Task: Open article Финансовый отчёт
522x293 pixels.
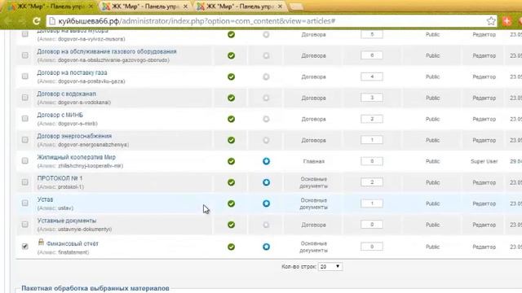Action: click(73, 244)
